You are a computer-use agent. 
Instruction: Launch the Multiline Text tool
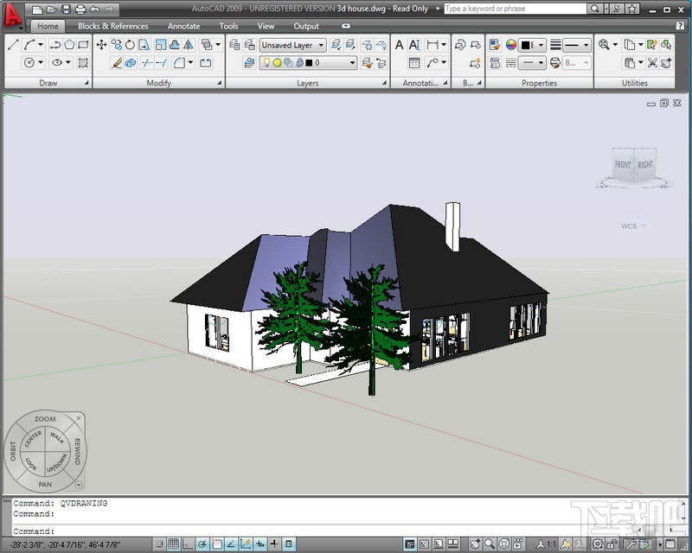pos(397,46)
